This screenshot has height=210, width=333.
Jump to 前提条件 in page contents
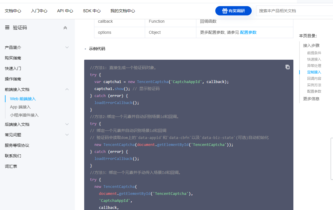[314, 53]
